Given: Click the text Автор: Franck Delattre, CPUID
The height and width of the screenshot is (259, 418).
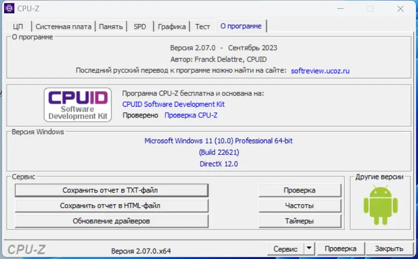Looking at the screenshot, I should (x=219, y=59).
